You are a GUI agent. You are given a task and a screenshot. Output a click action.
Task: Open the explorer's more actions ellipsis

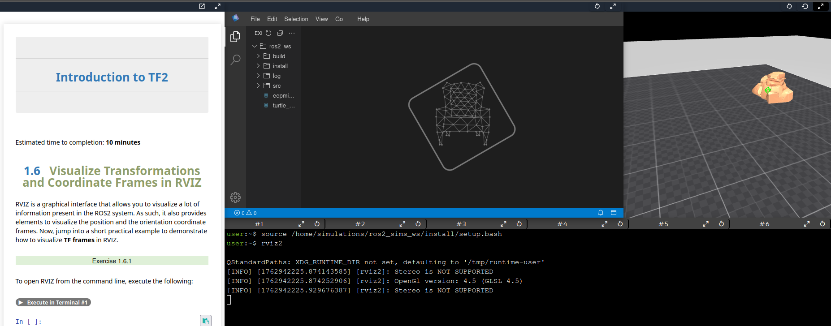292,33
